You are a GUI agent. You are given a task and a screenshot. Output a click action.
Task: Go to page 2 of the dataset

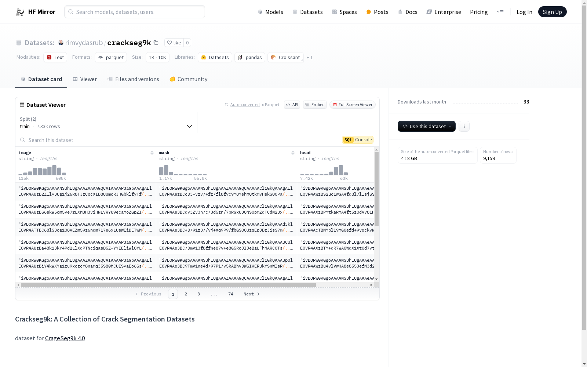click(x=186, y=294)
